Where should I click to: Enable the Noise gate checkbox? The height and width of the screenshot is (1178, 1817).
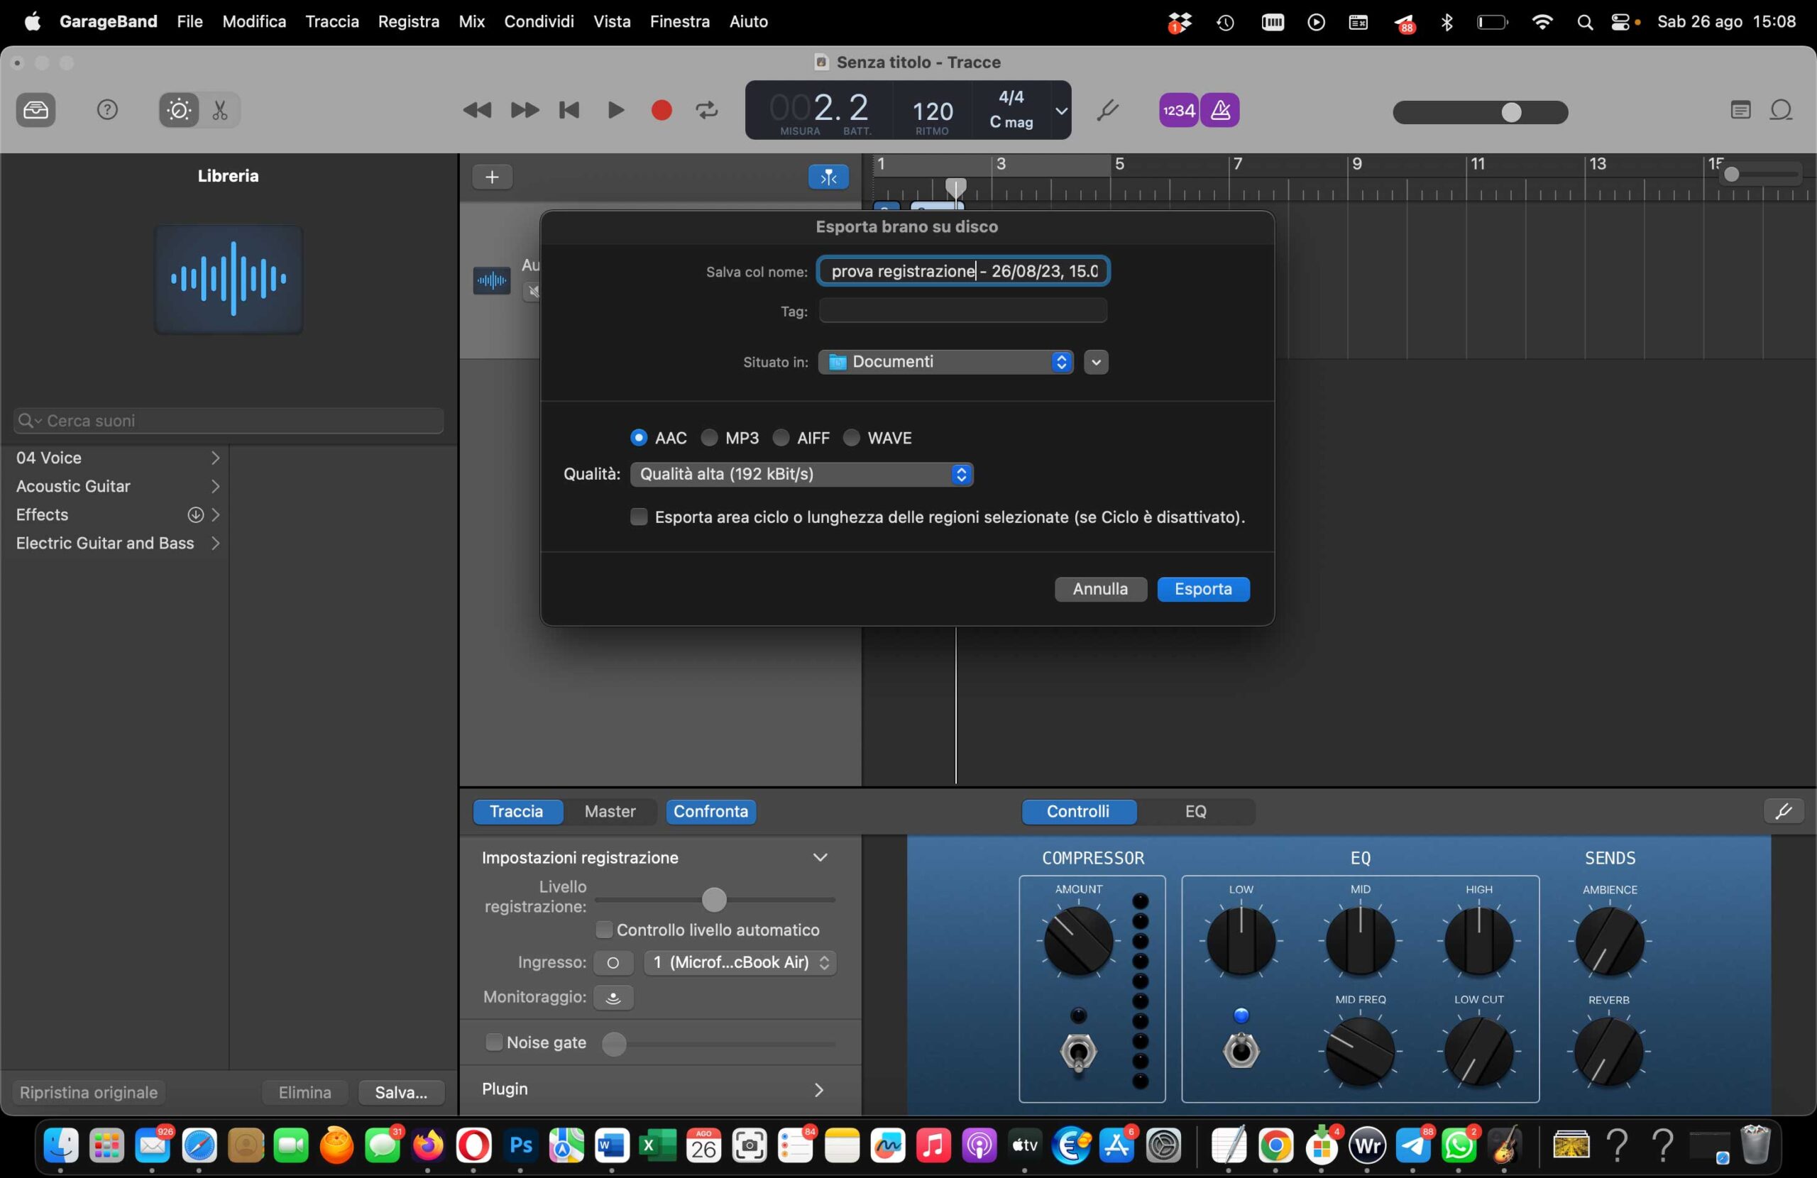494,1042
